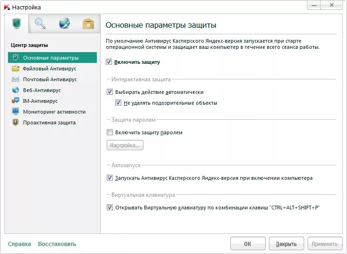The height and width of the screenshot is (254, 347).
Task: Click the Автозапуск group label
Action: 126,165
